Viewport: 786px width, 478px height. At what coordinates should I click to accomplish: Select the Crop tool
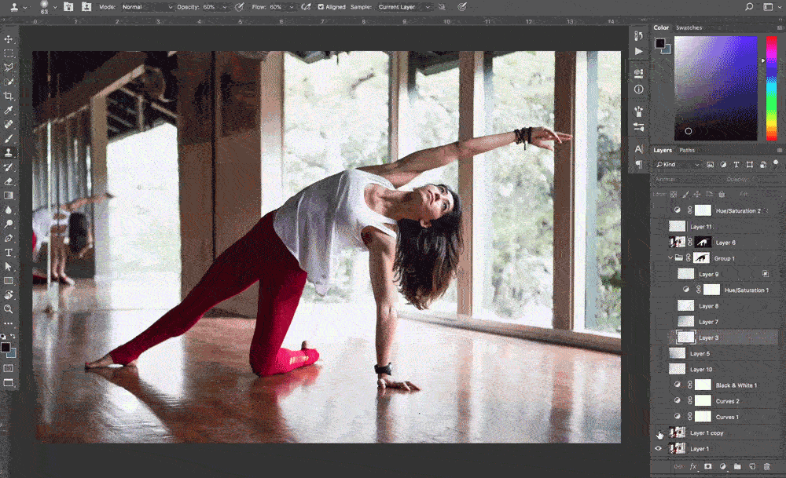click(9, 96)
